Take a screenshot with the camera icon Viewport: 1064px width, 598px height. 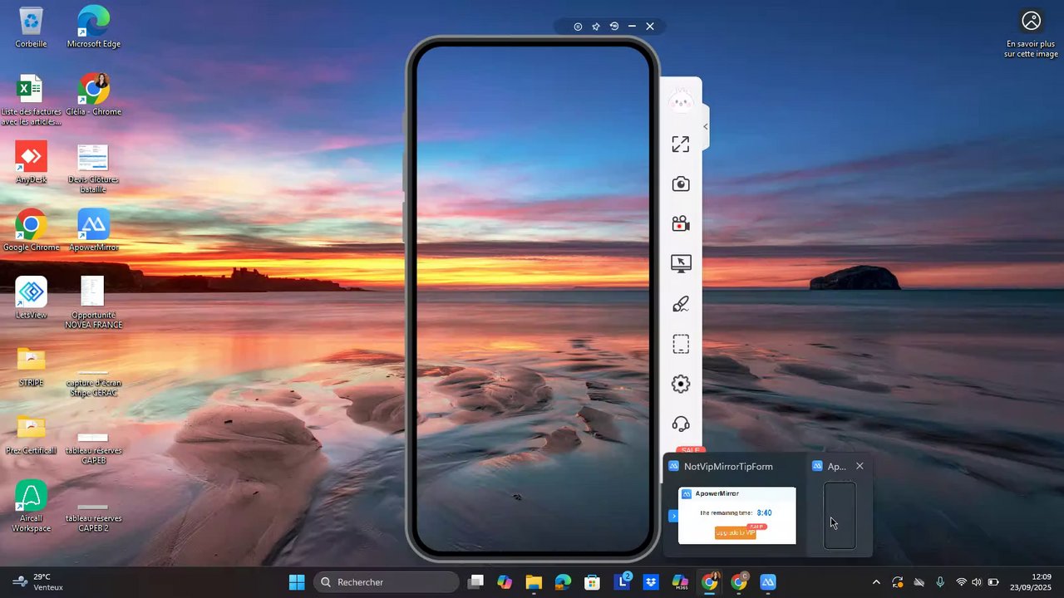[x=681, y=184]
